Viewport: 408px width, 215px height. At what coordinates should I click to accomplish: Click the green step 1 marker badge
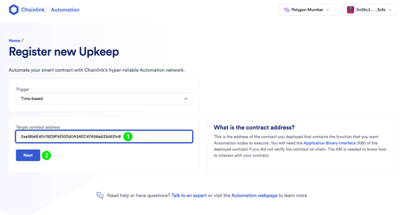(128, 136)
